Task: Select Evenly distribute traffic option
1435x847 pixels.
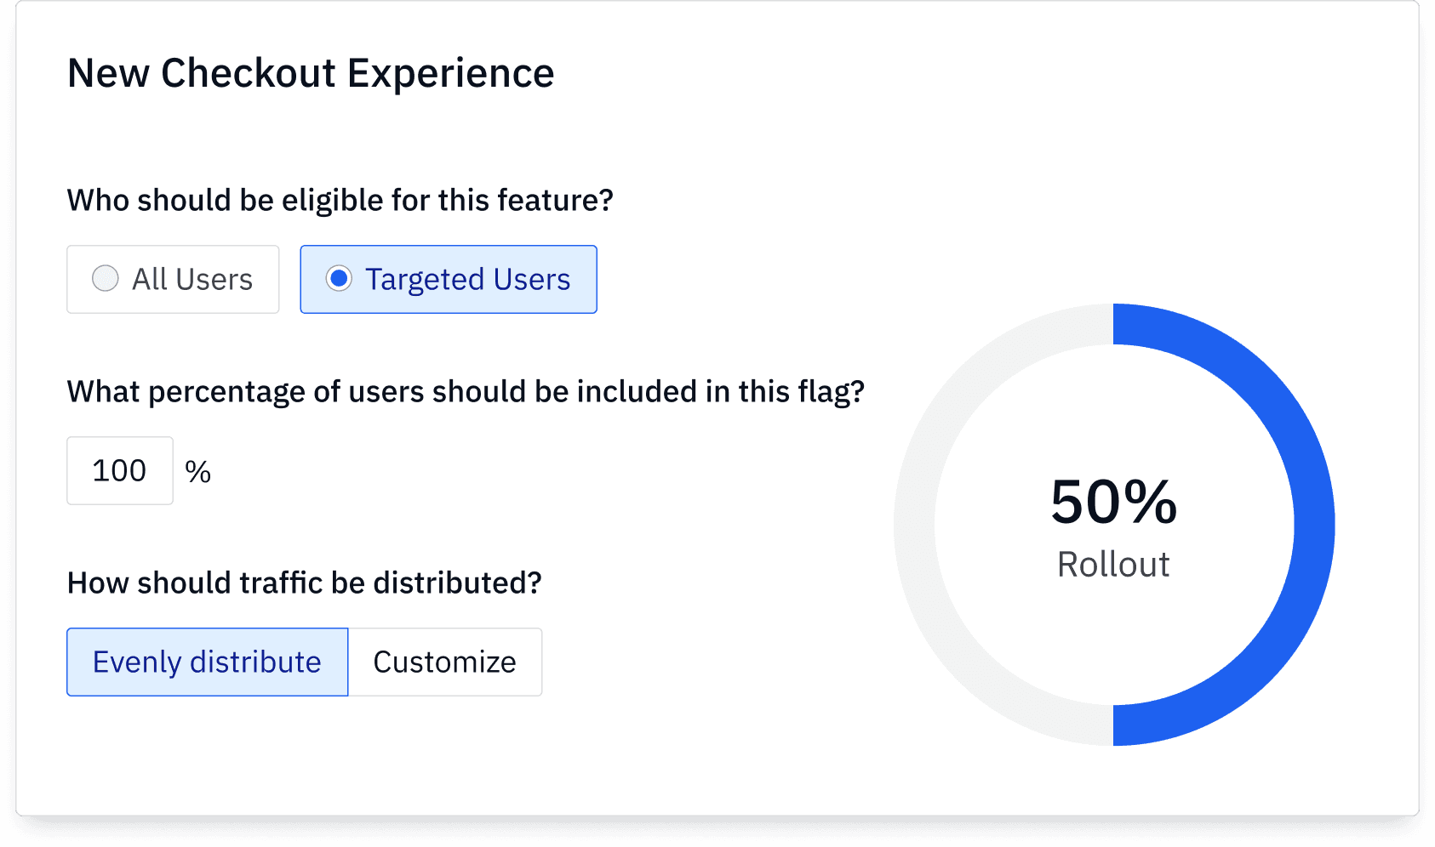Action: tap(207, 662)
